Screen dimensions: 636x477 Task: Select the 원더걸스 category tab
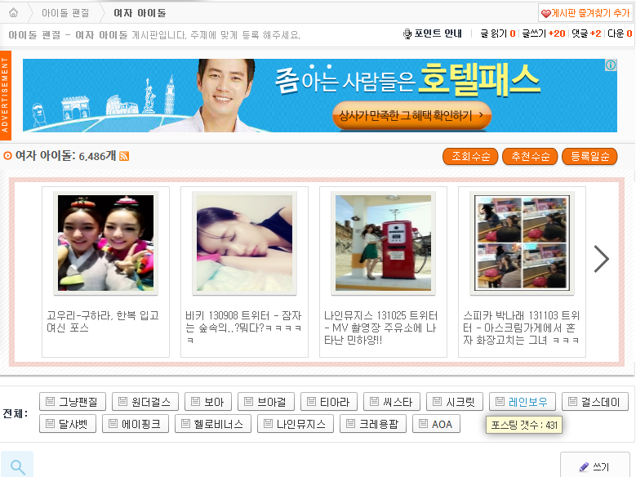pos(145,402)
